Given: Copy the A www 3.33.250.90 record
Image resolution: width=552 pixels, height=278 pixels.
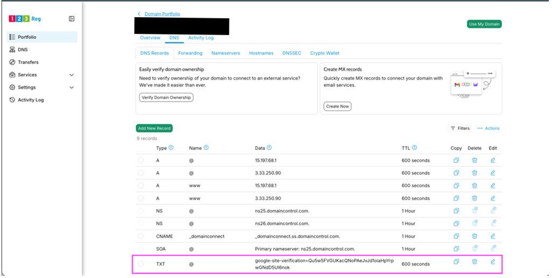Looking at the screenshot, I should click(x=456, y=198).
